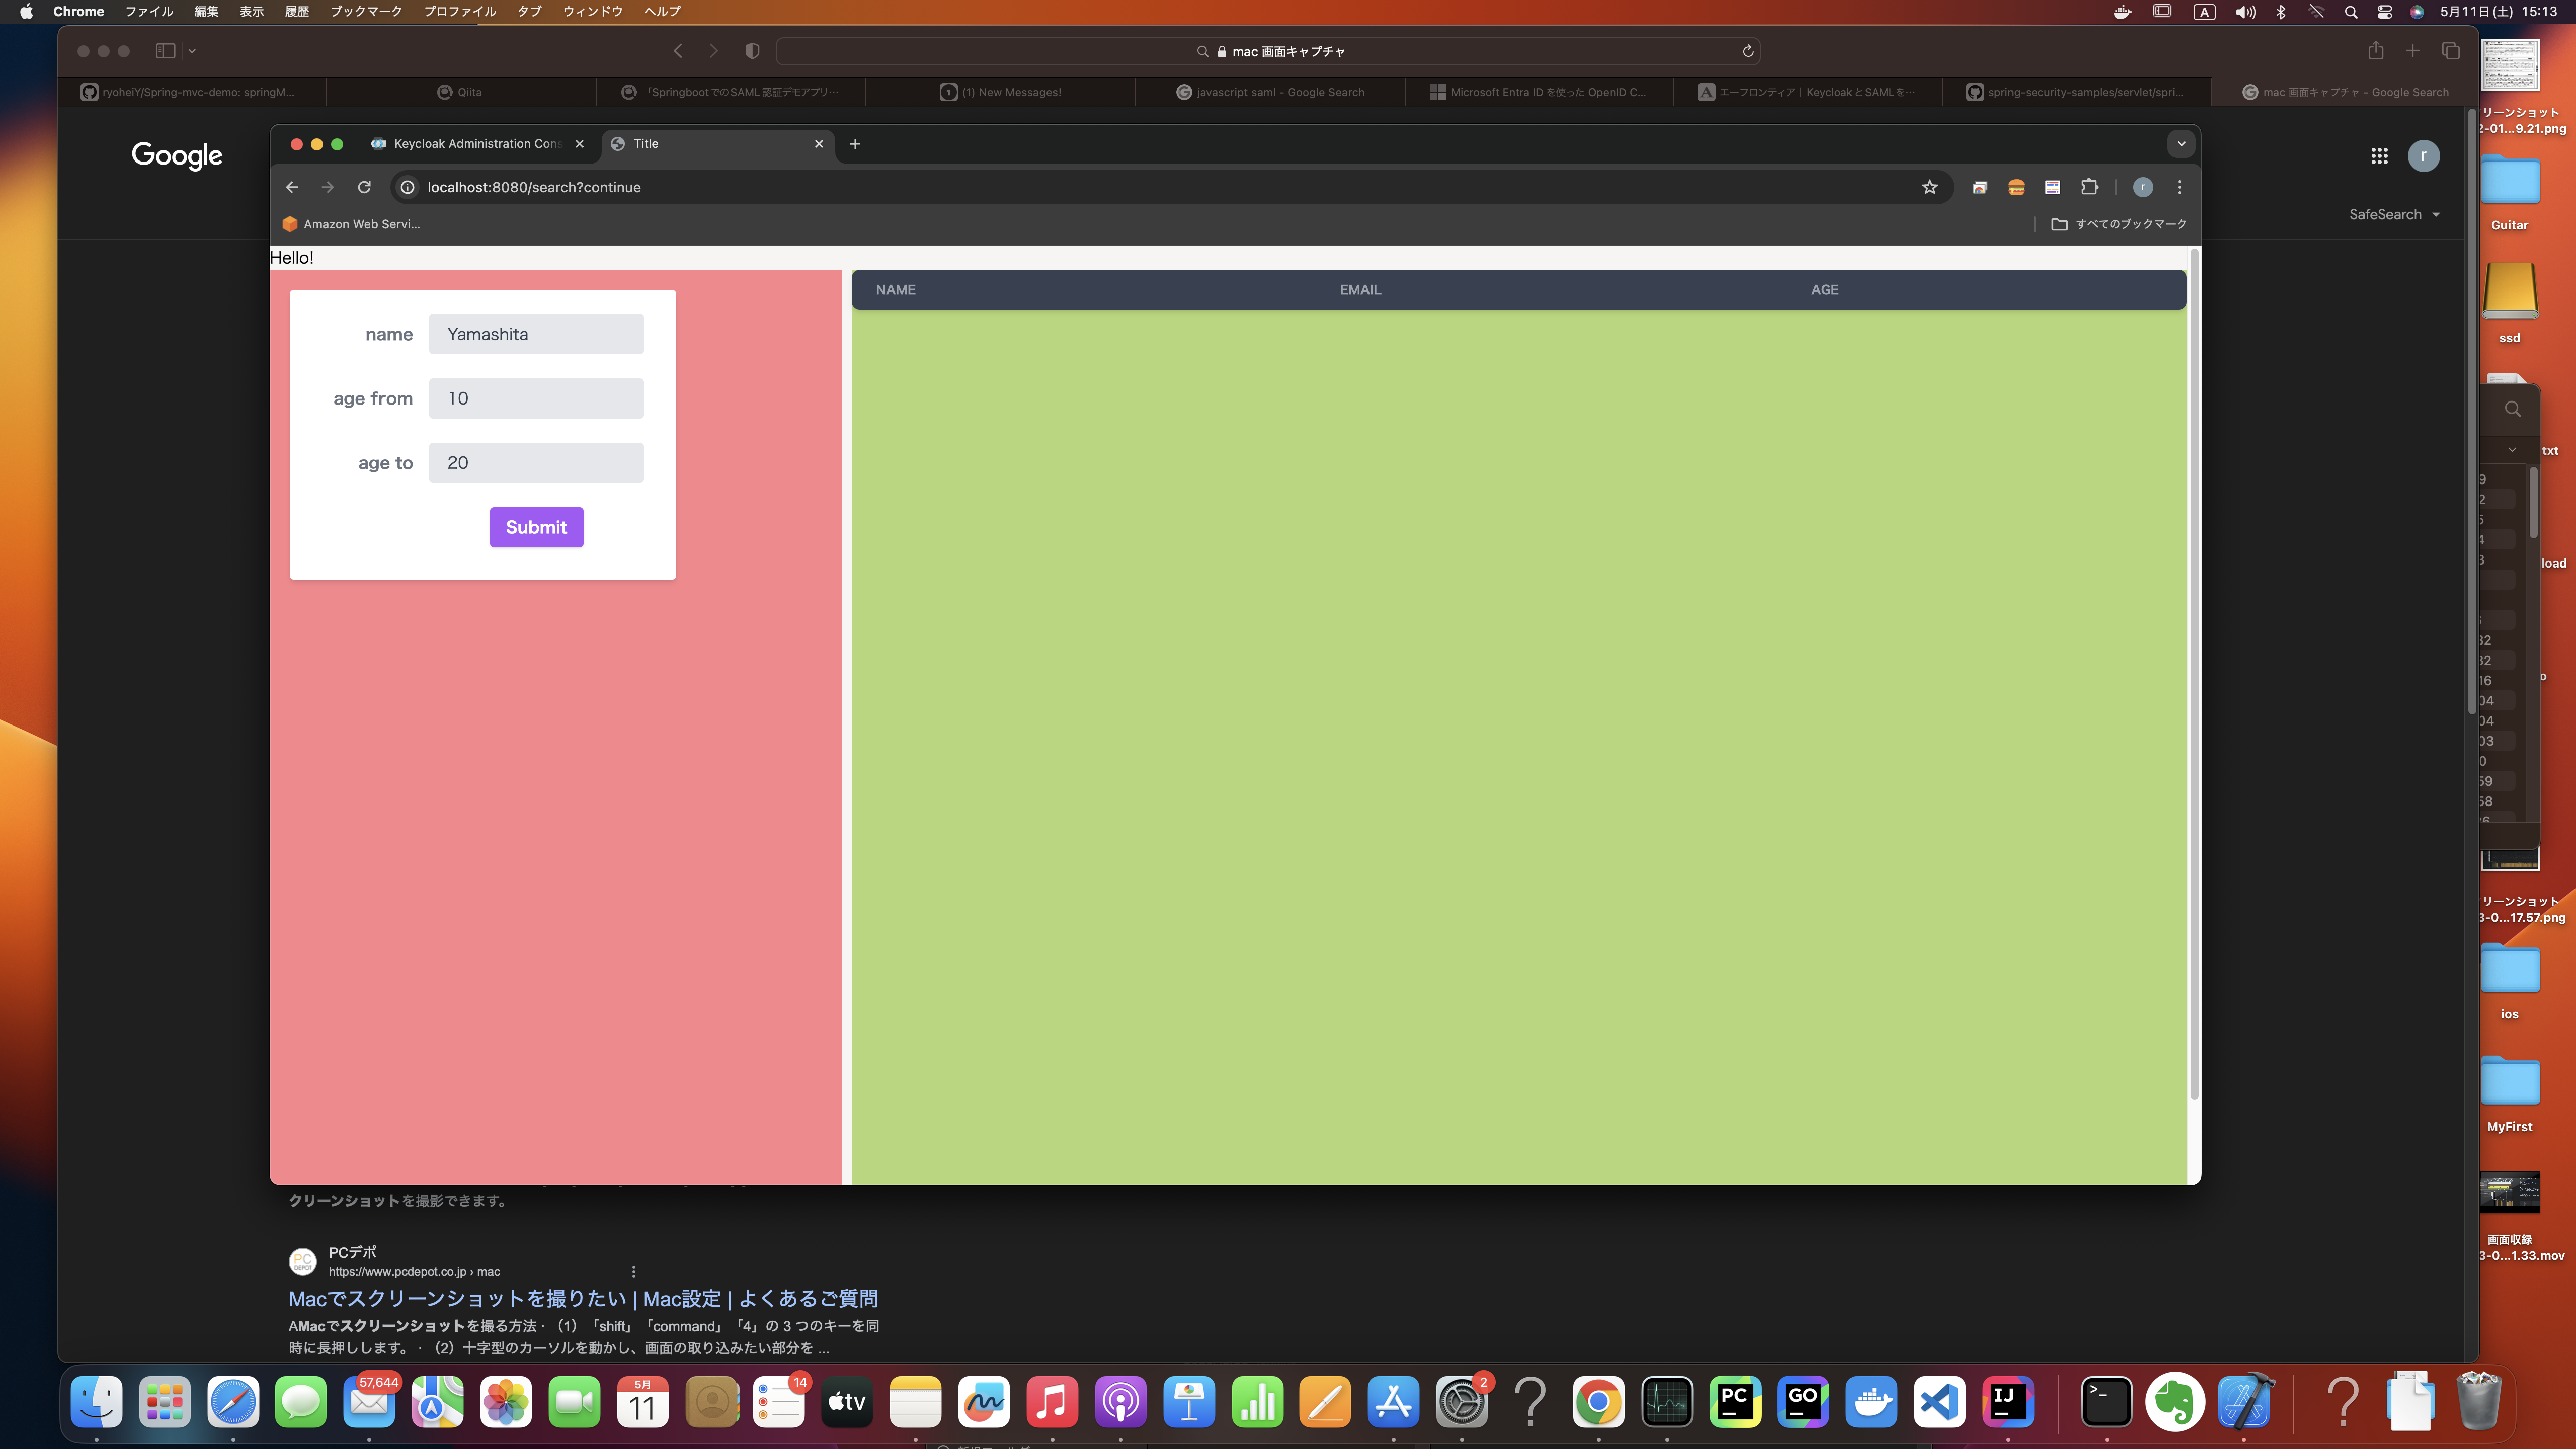
Task: Open the Chrome extensions puzzle icon
Action: point(2089,187)
